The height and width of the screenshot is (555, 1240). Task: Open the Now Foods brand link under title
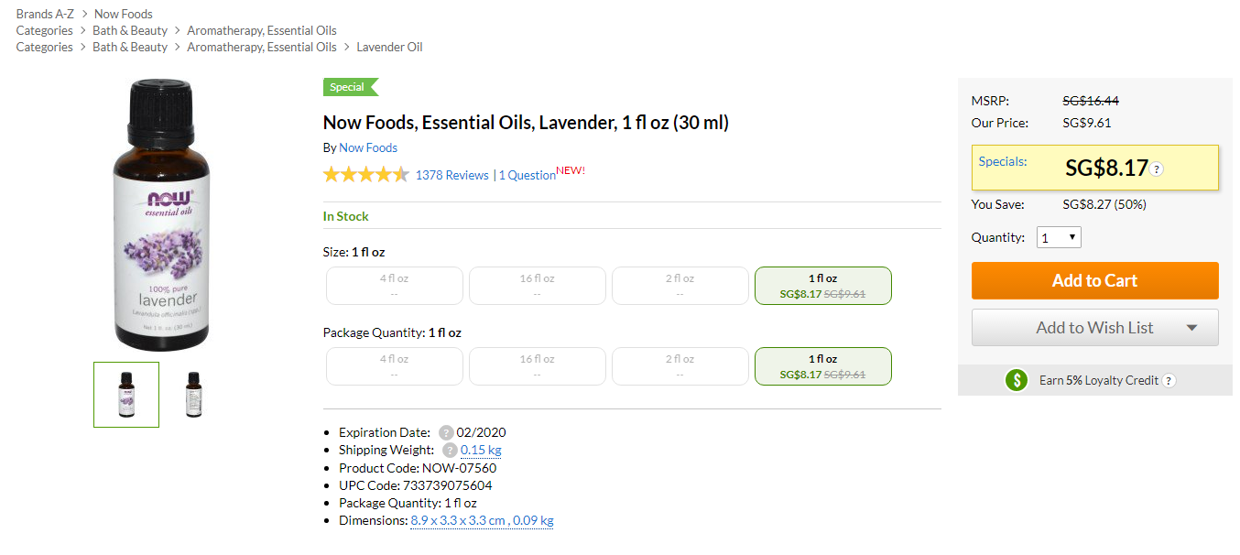[x=368, y=147]
